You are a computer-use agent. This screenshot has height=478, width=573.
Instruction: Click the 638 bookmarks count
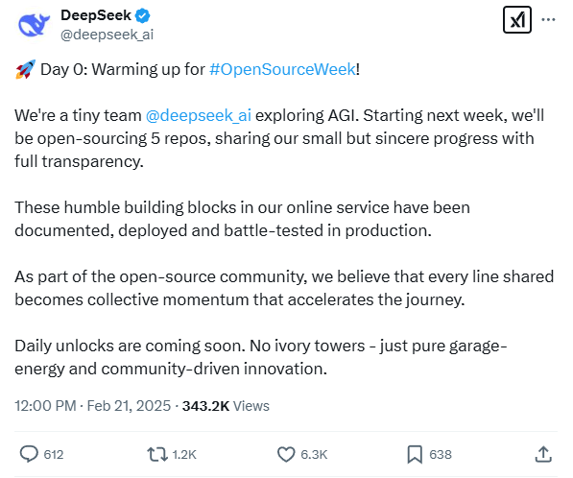coord(441,455)
